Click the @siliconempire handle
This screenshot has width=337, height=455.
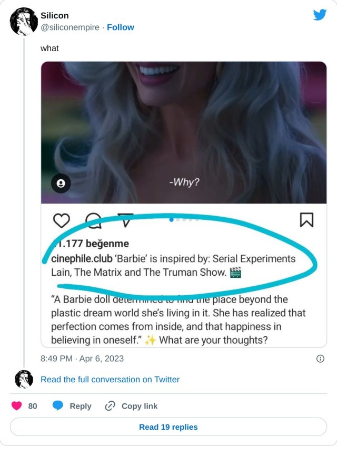[70, 27]
